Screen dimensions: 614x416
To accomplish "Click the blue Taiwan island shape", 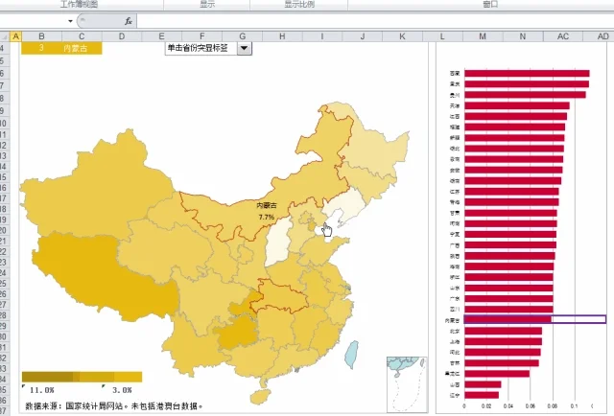I will 352,354.
